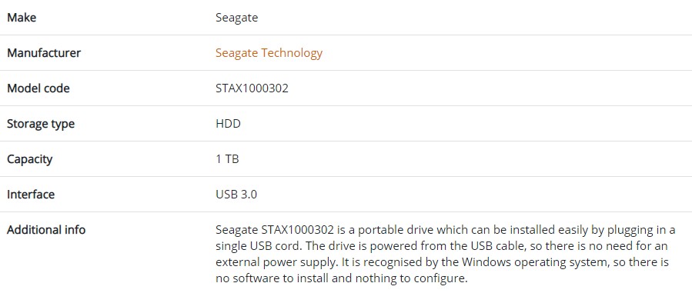Click the Make row label
692x293 pixels.
coord(22,18)
